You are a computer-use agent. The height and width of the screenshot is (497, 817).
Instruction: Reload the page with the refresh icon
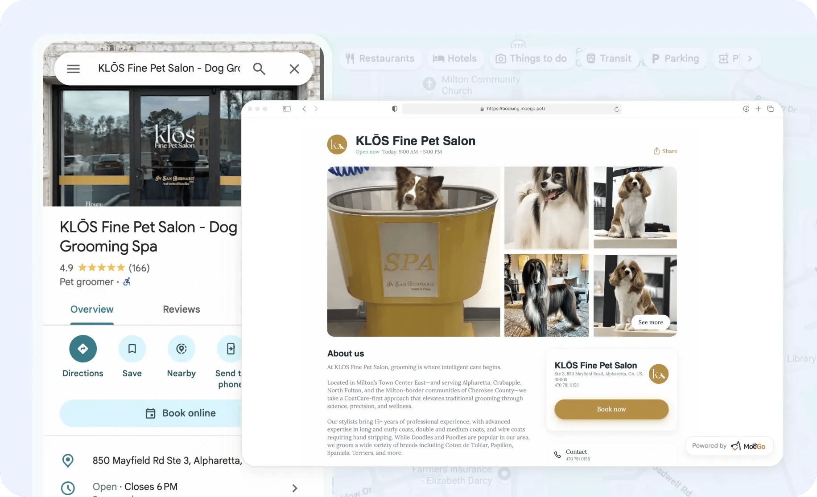pyautogui.click(x=617, y=109)
